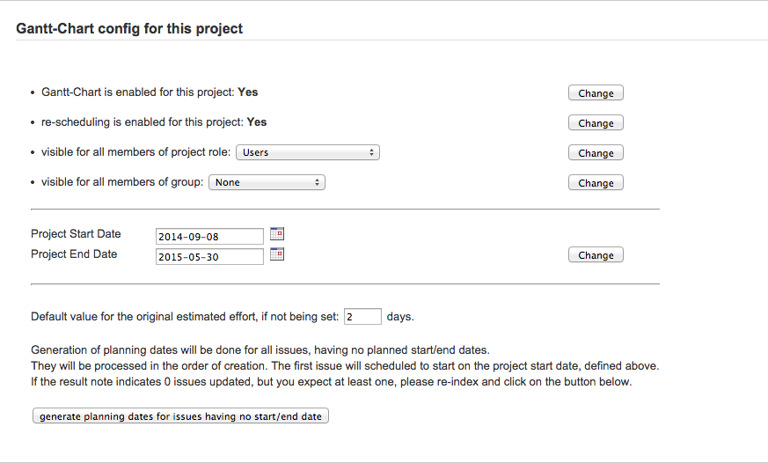Click Change button for the project dates
Image resolution: width=768 pixels, height=463 pixels.
coord(596,255)
